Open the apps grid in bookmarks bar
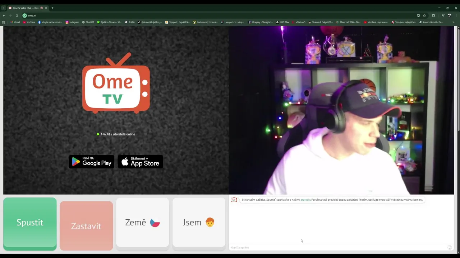Image resolution: width=460 pixels, height=258 pixels. 4,22
